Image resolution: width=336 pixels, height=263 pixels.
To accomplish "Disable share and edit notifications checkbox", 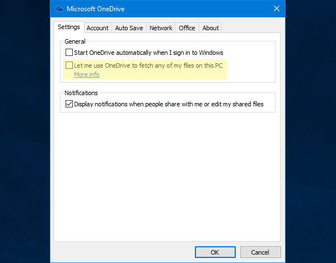I will pos(69,104).
